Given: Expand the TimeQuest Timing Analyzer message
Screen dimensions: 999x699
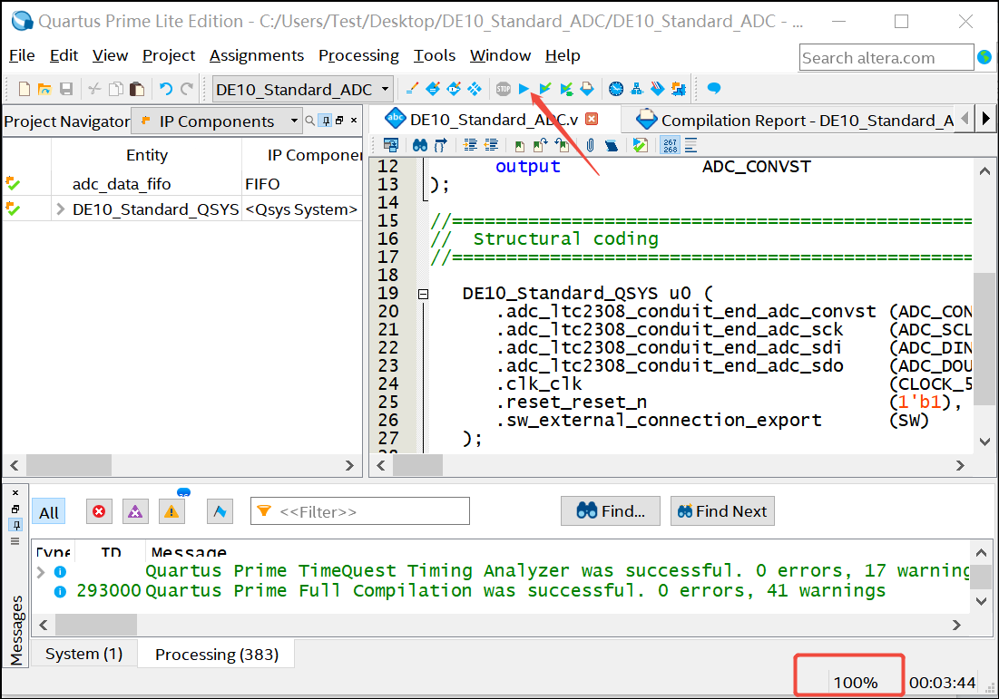Looking at the screenshot, I should pos(41,572).
